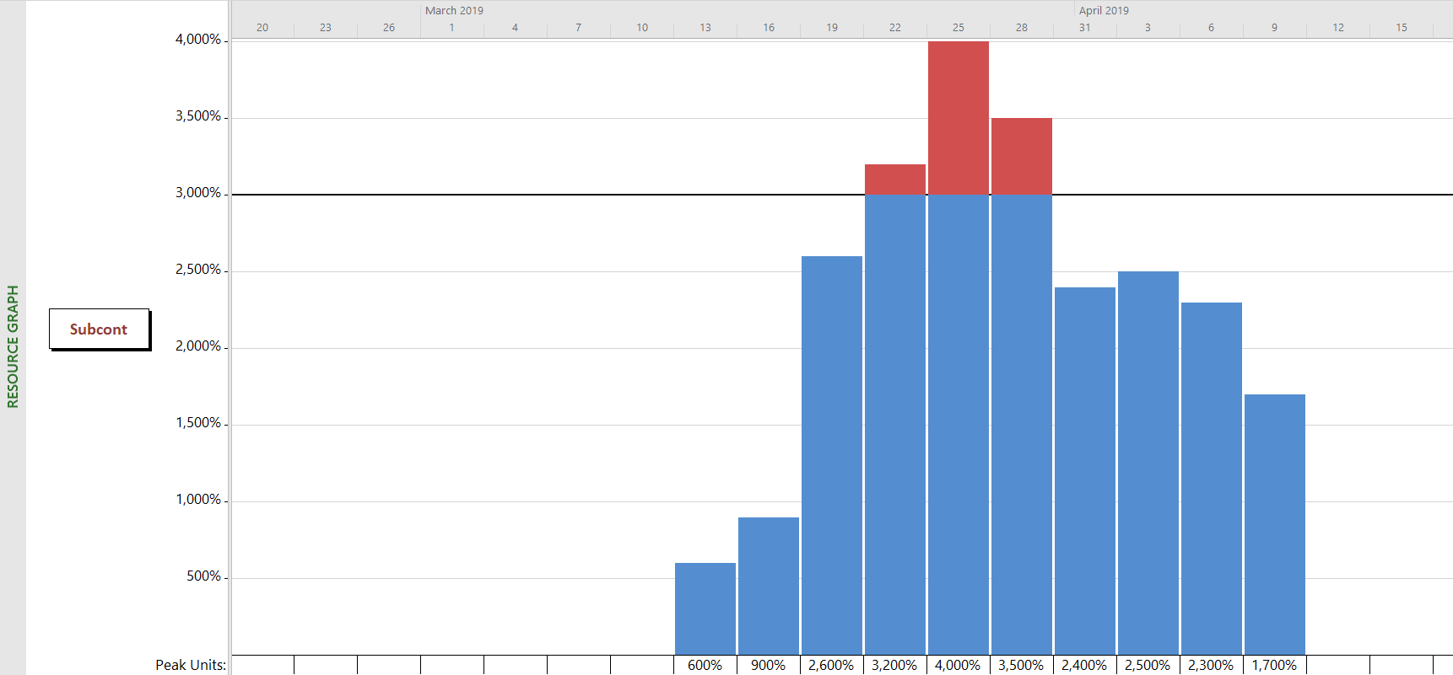Click the blue 900% allocation bar
1453x675 pixels.
(769, 586)
